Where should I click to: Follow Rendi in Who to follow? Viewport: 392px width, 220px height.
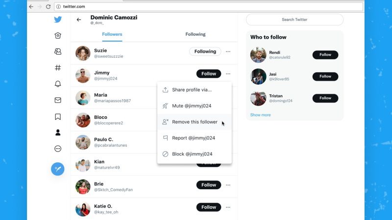click(325, 55)
